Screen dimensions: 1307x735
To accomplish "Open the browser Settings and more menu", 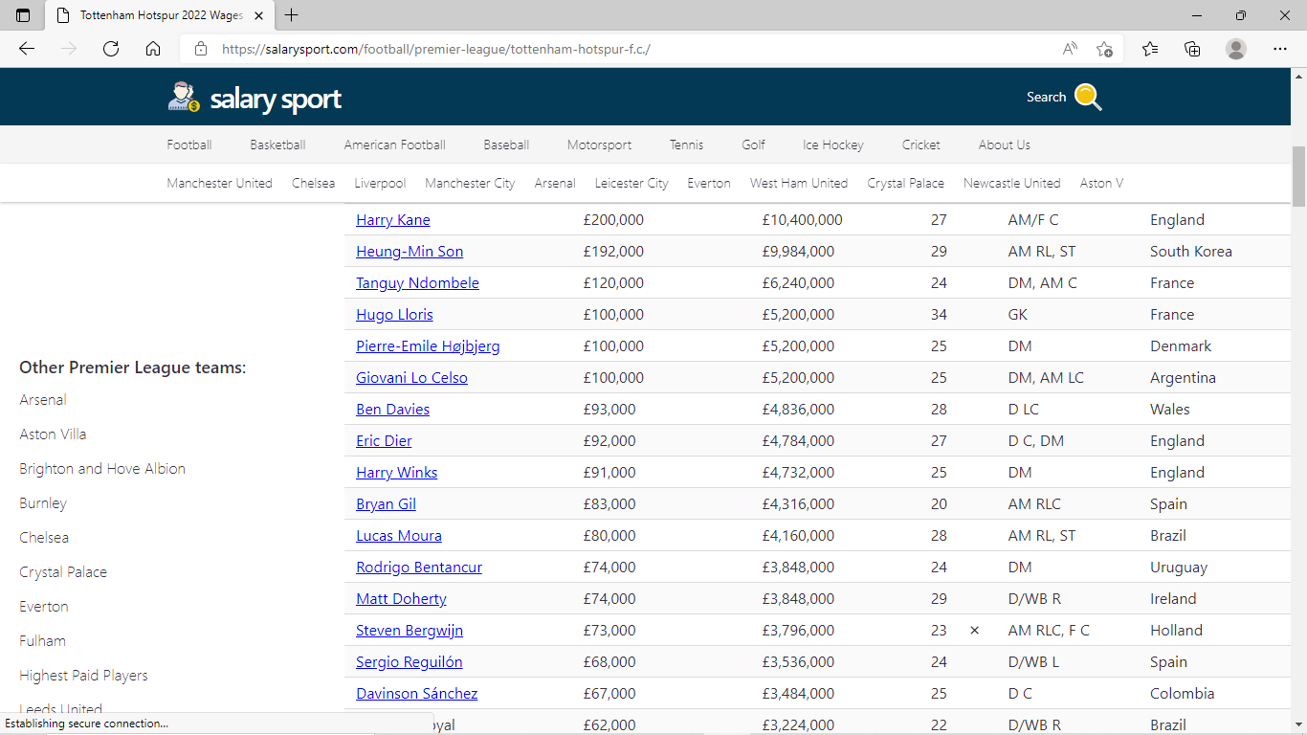I will (x=1280, y=49).
